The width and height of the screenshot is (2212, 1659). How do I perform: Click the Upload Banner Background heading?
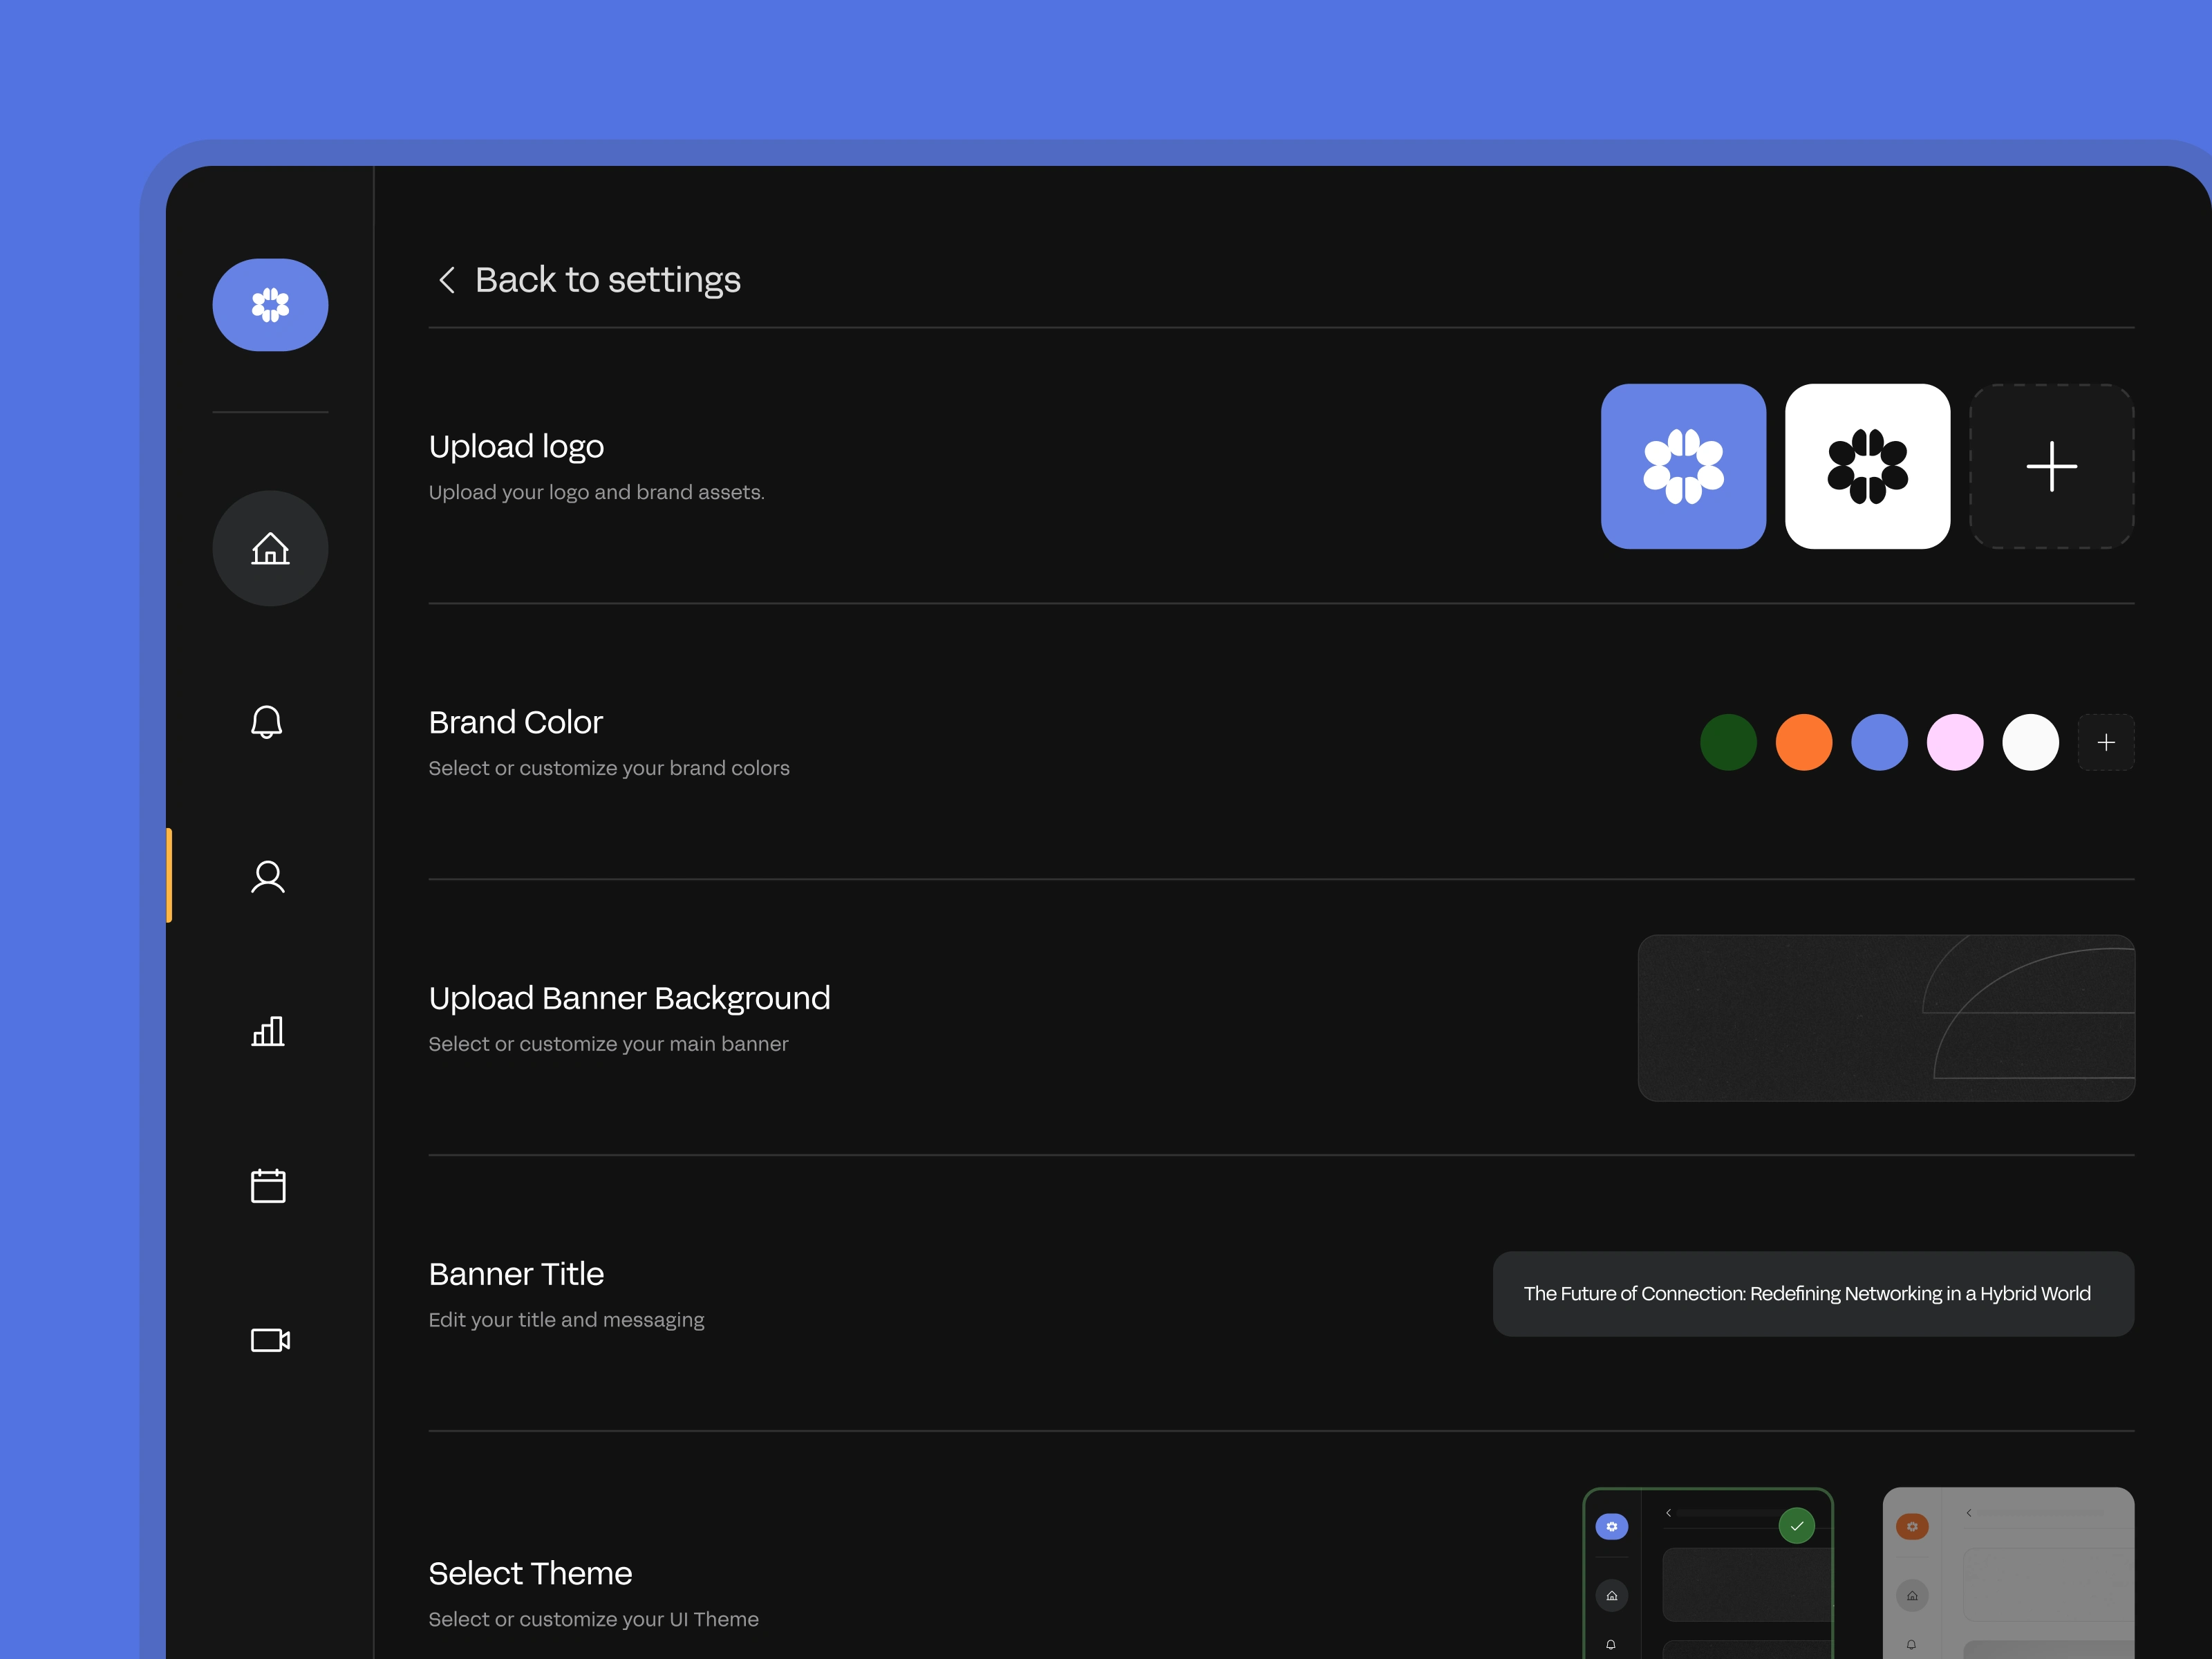tap(630, 998)
